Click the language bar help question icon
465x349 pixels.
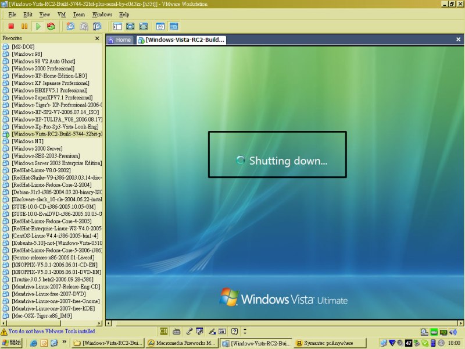point(235,331)
